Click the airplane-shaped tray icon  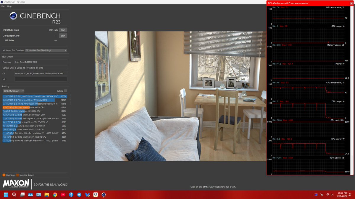322,195
